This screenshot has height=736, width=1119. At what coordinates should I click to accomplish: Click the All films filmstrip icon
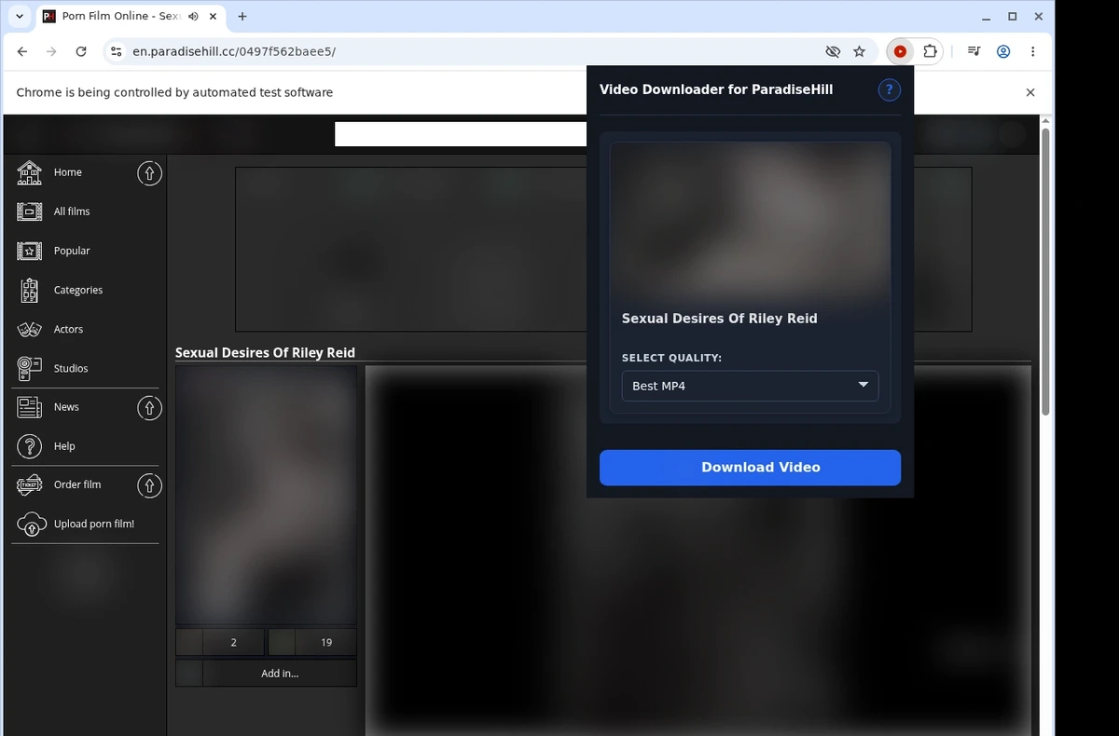(30, 211)
